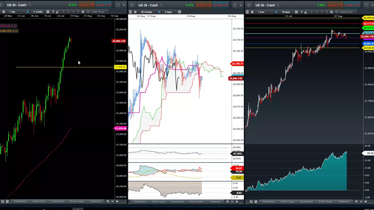Open settings gear in right chart toolbar
374x210 pixels.
coord(252,12)
